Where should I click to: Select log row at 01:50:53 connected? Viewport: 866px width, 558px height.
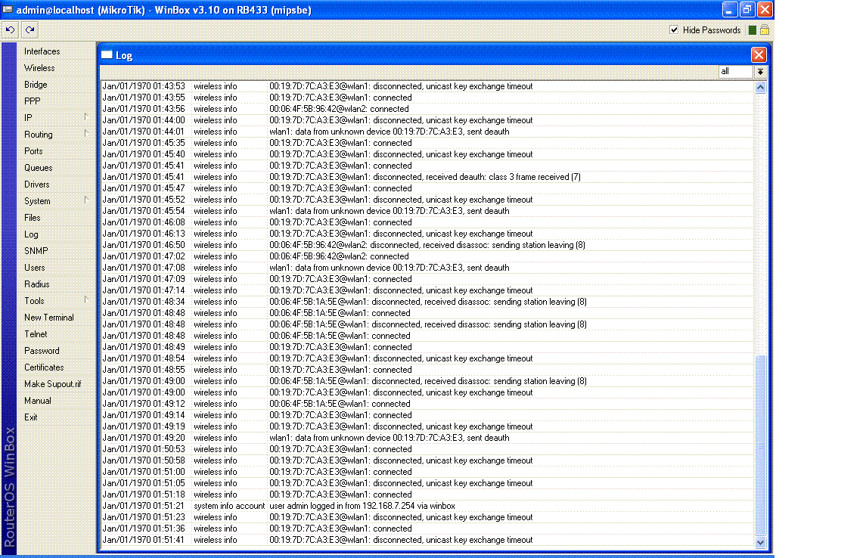427,448
